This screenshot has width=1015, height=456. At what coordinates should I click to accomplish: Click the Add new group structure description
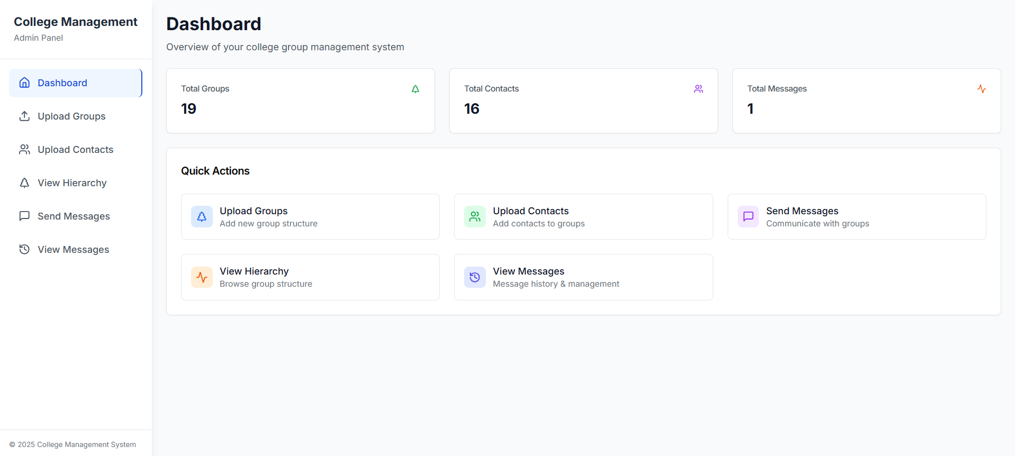point(269,224)
